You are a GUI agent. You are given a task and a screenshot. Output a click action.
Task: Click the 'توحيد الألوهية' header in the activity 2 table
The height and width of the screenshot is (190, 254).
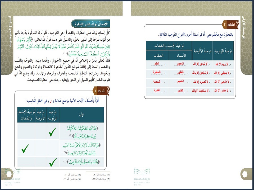[202, 51]
